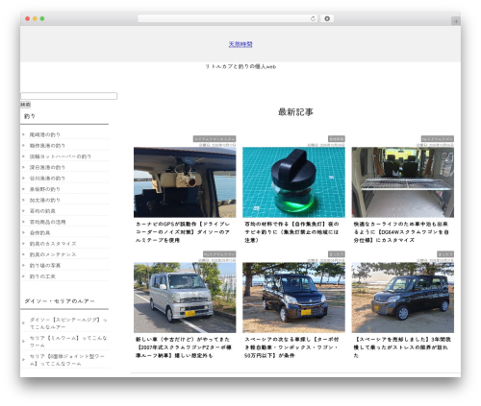This screenshot has height=406, width=481.
Task: Open the van interior wire shelf thumbnail
Action: pos(403,182)
